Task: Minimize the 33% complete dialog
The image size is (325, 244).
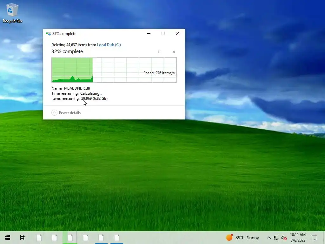Action: pos(149,34)
